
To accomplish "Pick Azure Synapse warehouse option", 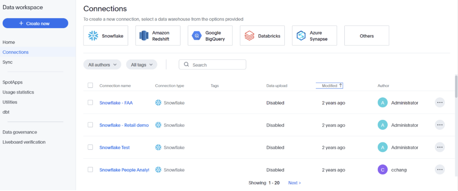I will coord(301,35).
